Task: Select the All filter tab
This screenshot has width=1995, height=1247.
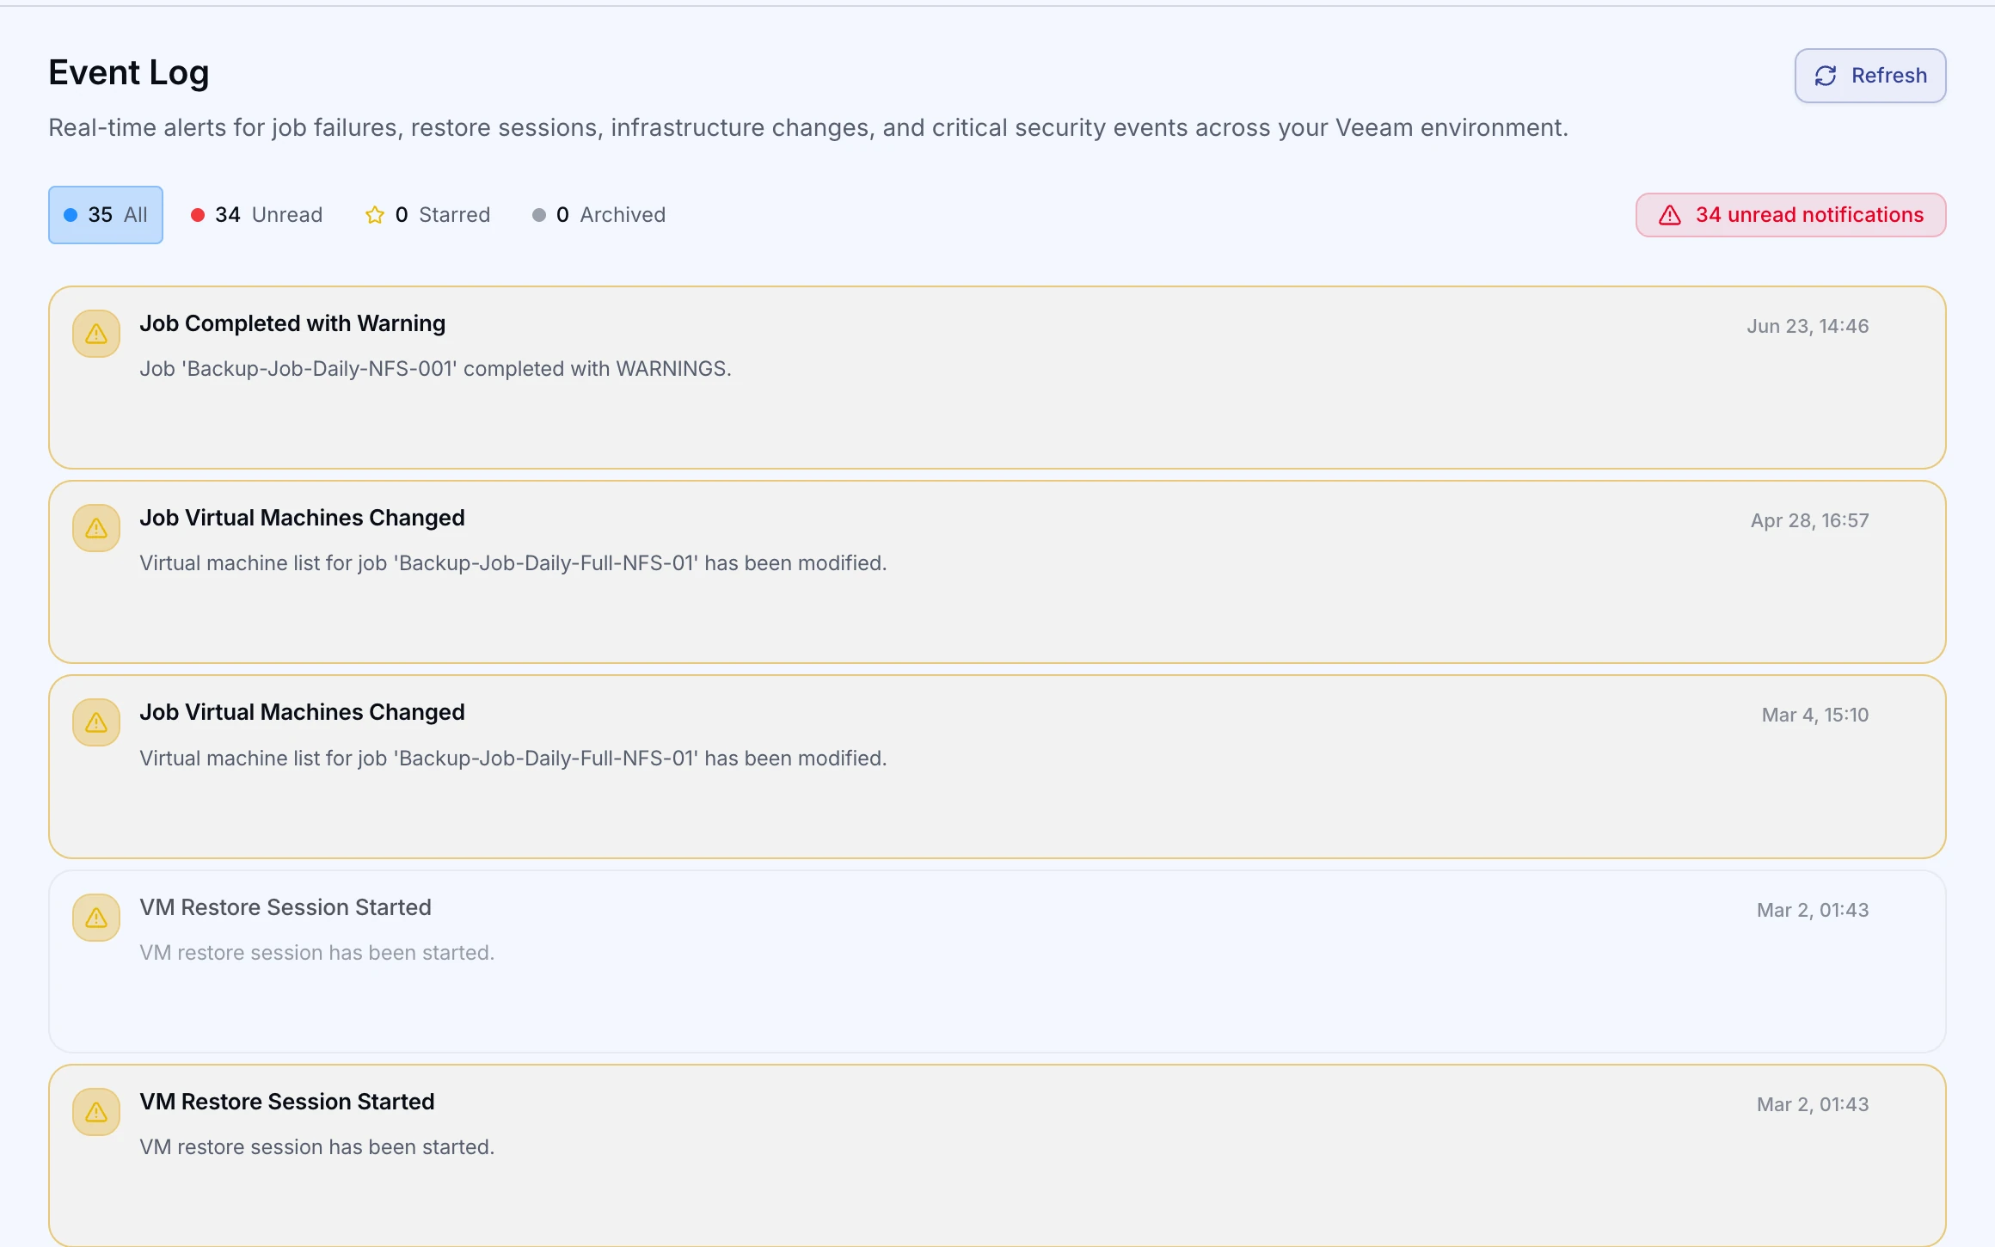Action: (106, 215)
